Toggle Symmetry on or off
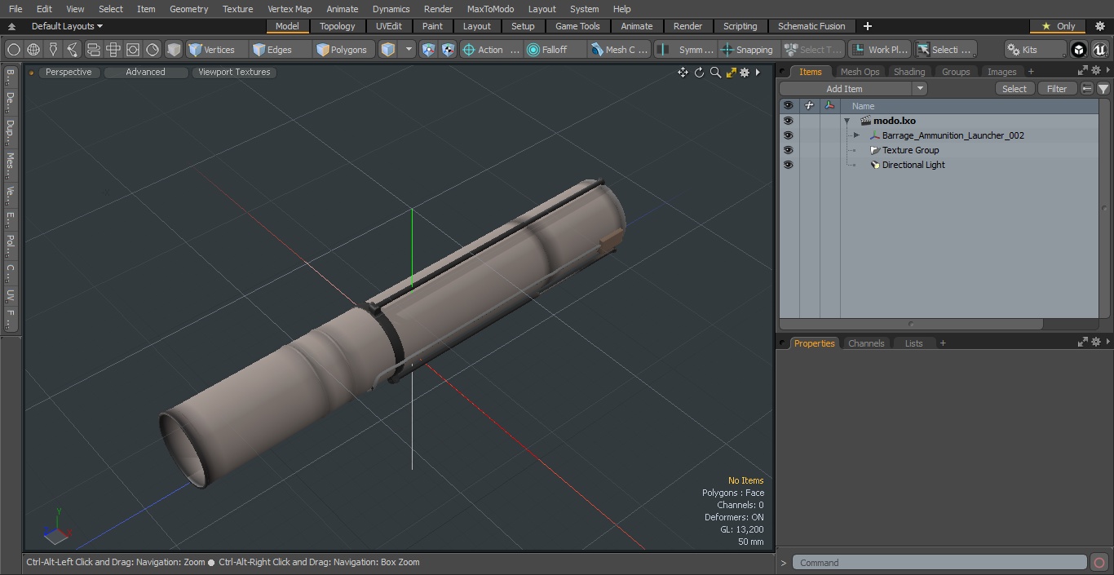 point(686,50)
